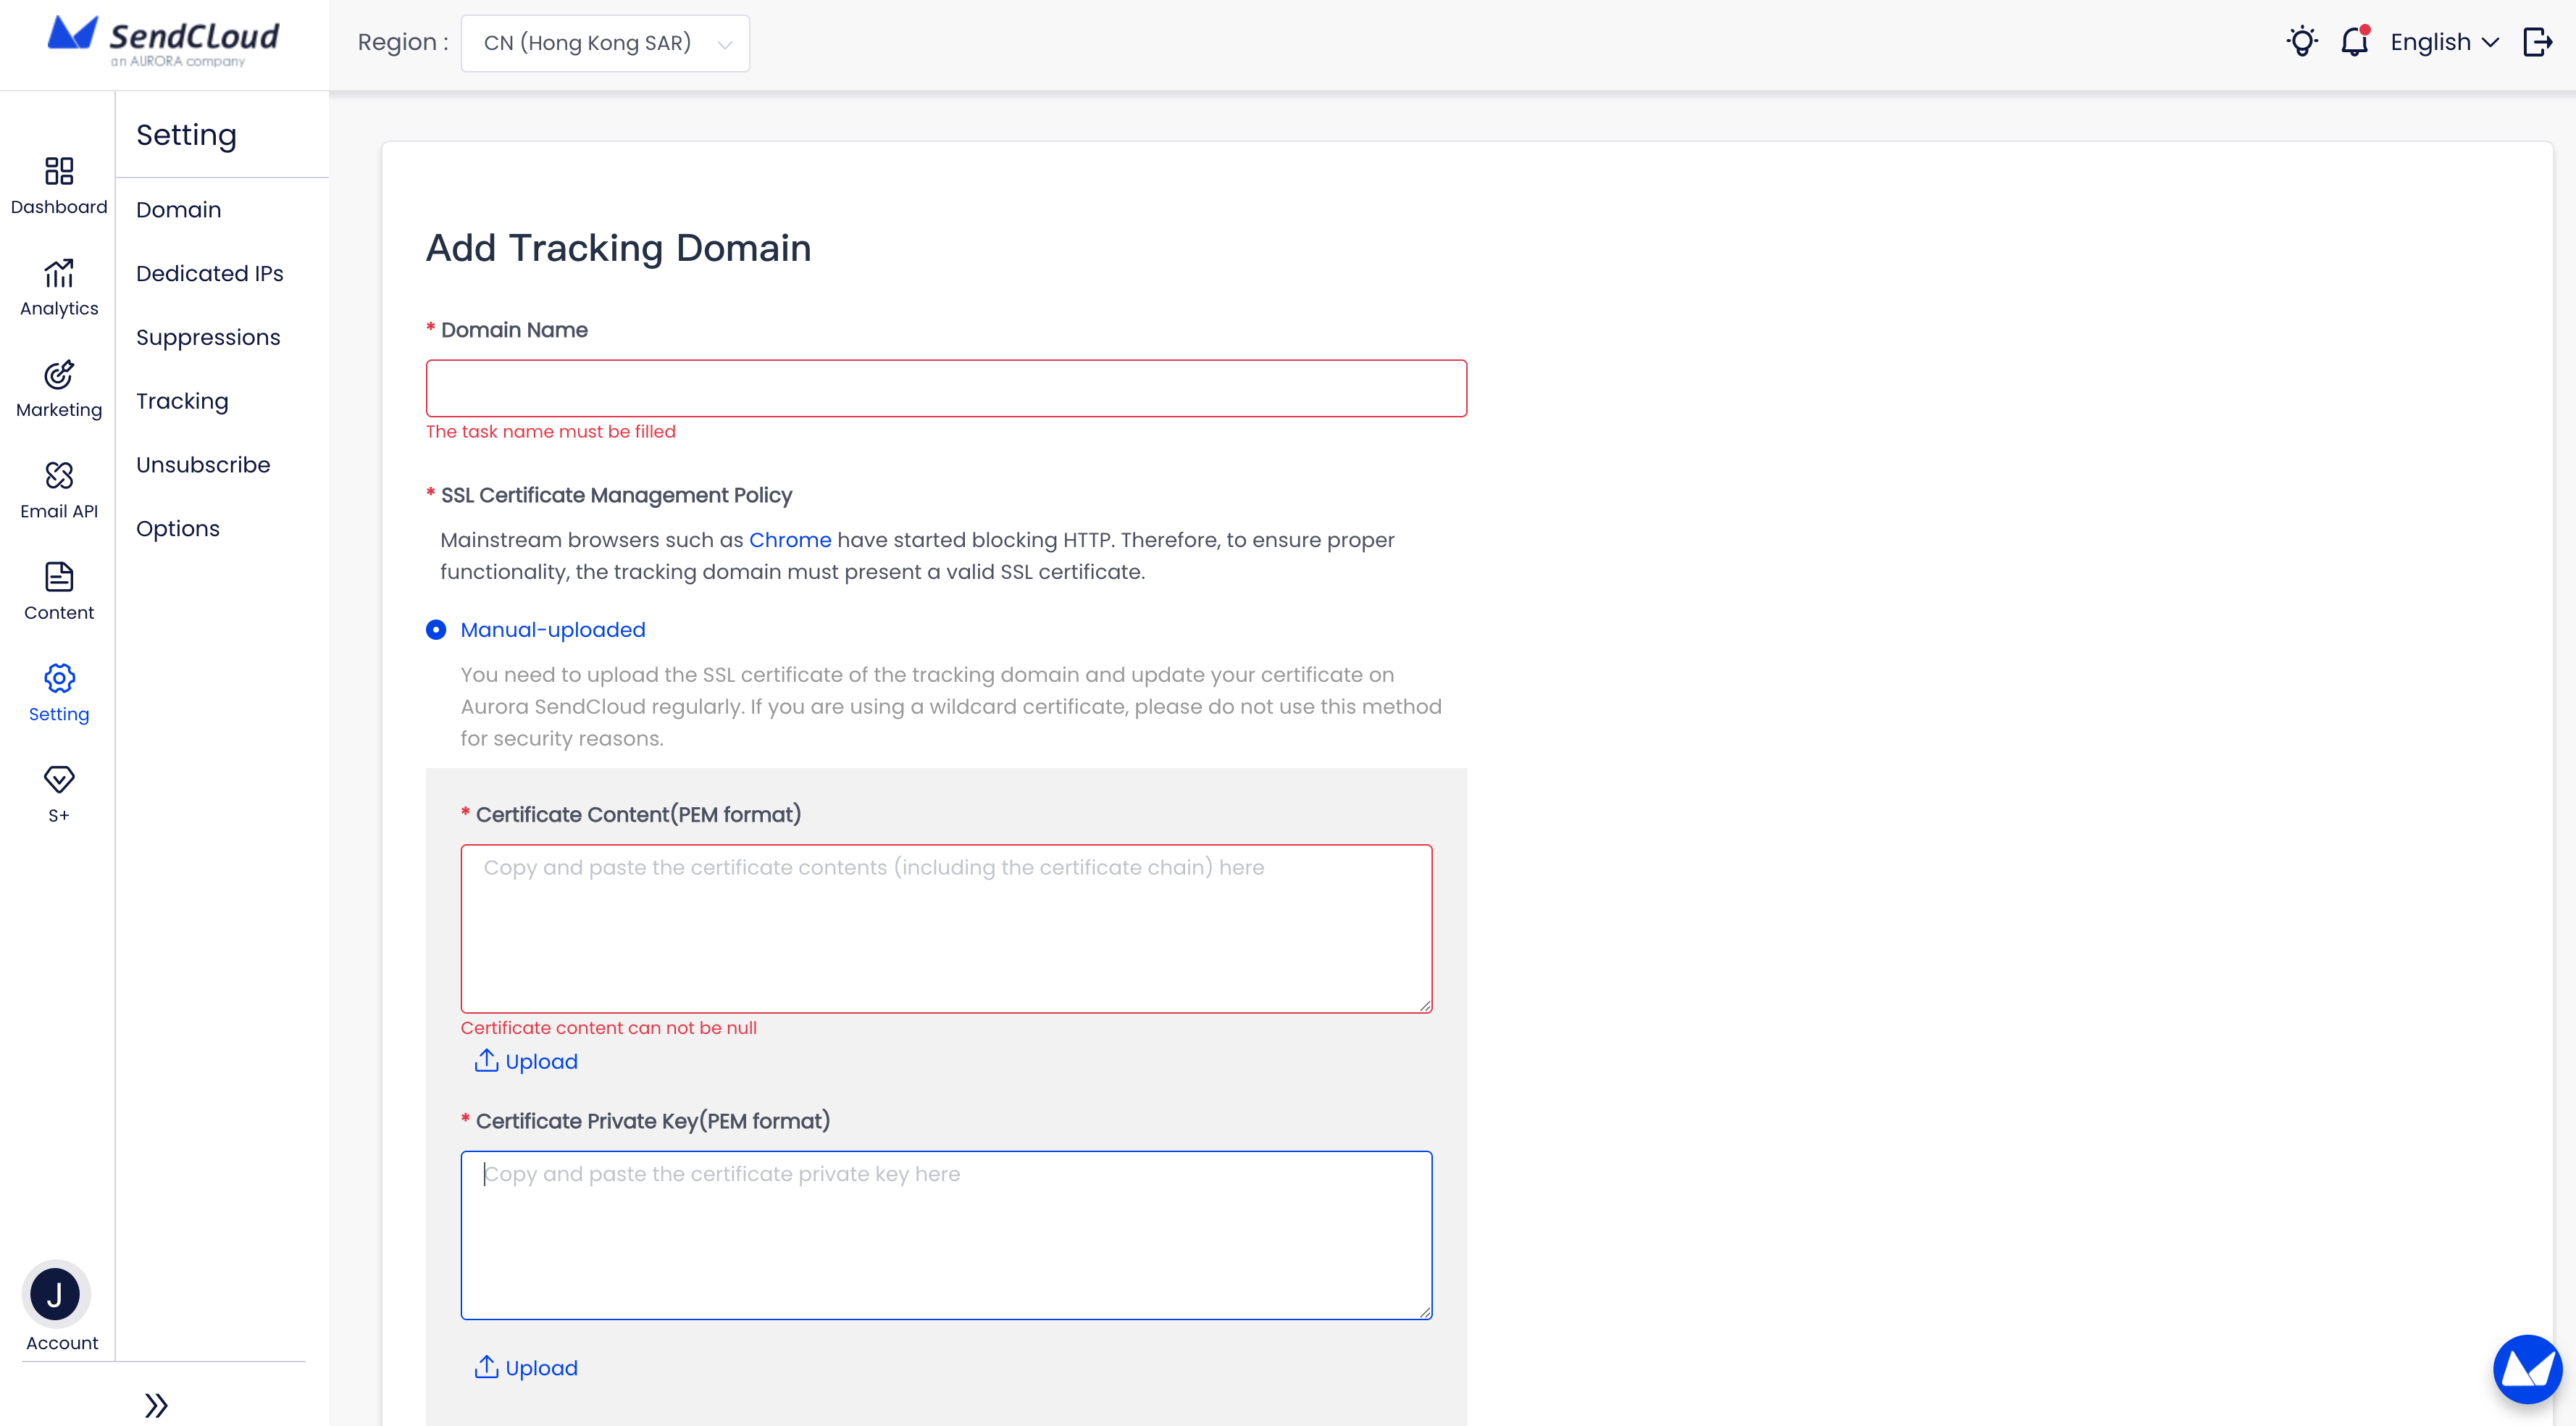This screenshot has width=2576, height=1426.
Task: Click into the Domain Name field
Action: pyautogui.click(x=945, y=388)
